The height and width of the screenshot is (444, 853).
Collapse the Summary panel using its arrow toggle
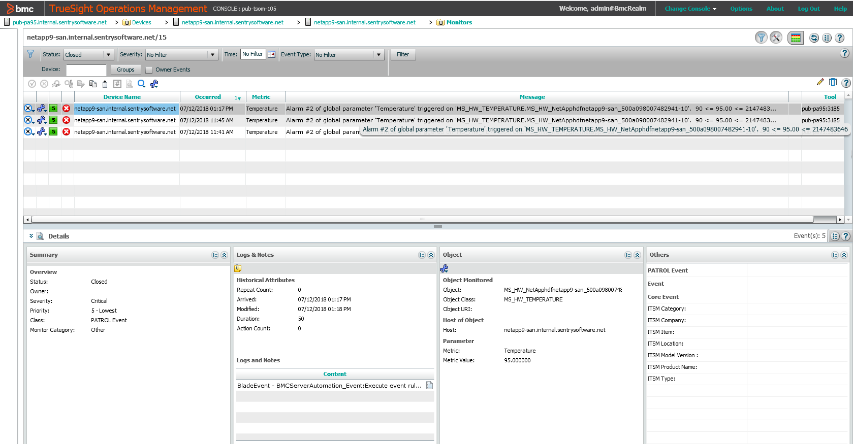pos(224,255)
